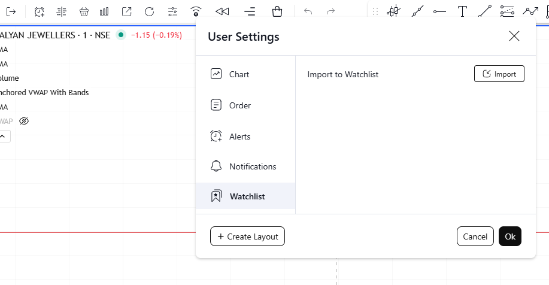The width and height of the screenshot is (549, 285).
Task: Open the basket icon in top toolbar
Action: pos(84,12)
